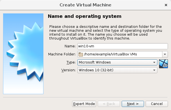The width and height of the screenshot is (171, 110).
Task: Click the 'Type:' label
Action: click(71, 62)
